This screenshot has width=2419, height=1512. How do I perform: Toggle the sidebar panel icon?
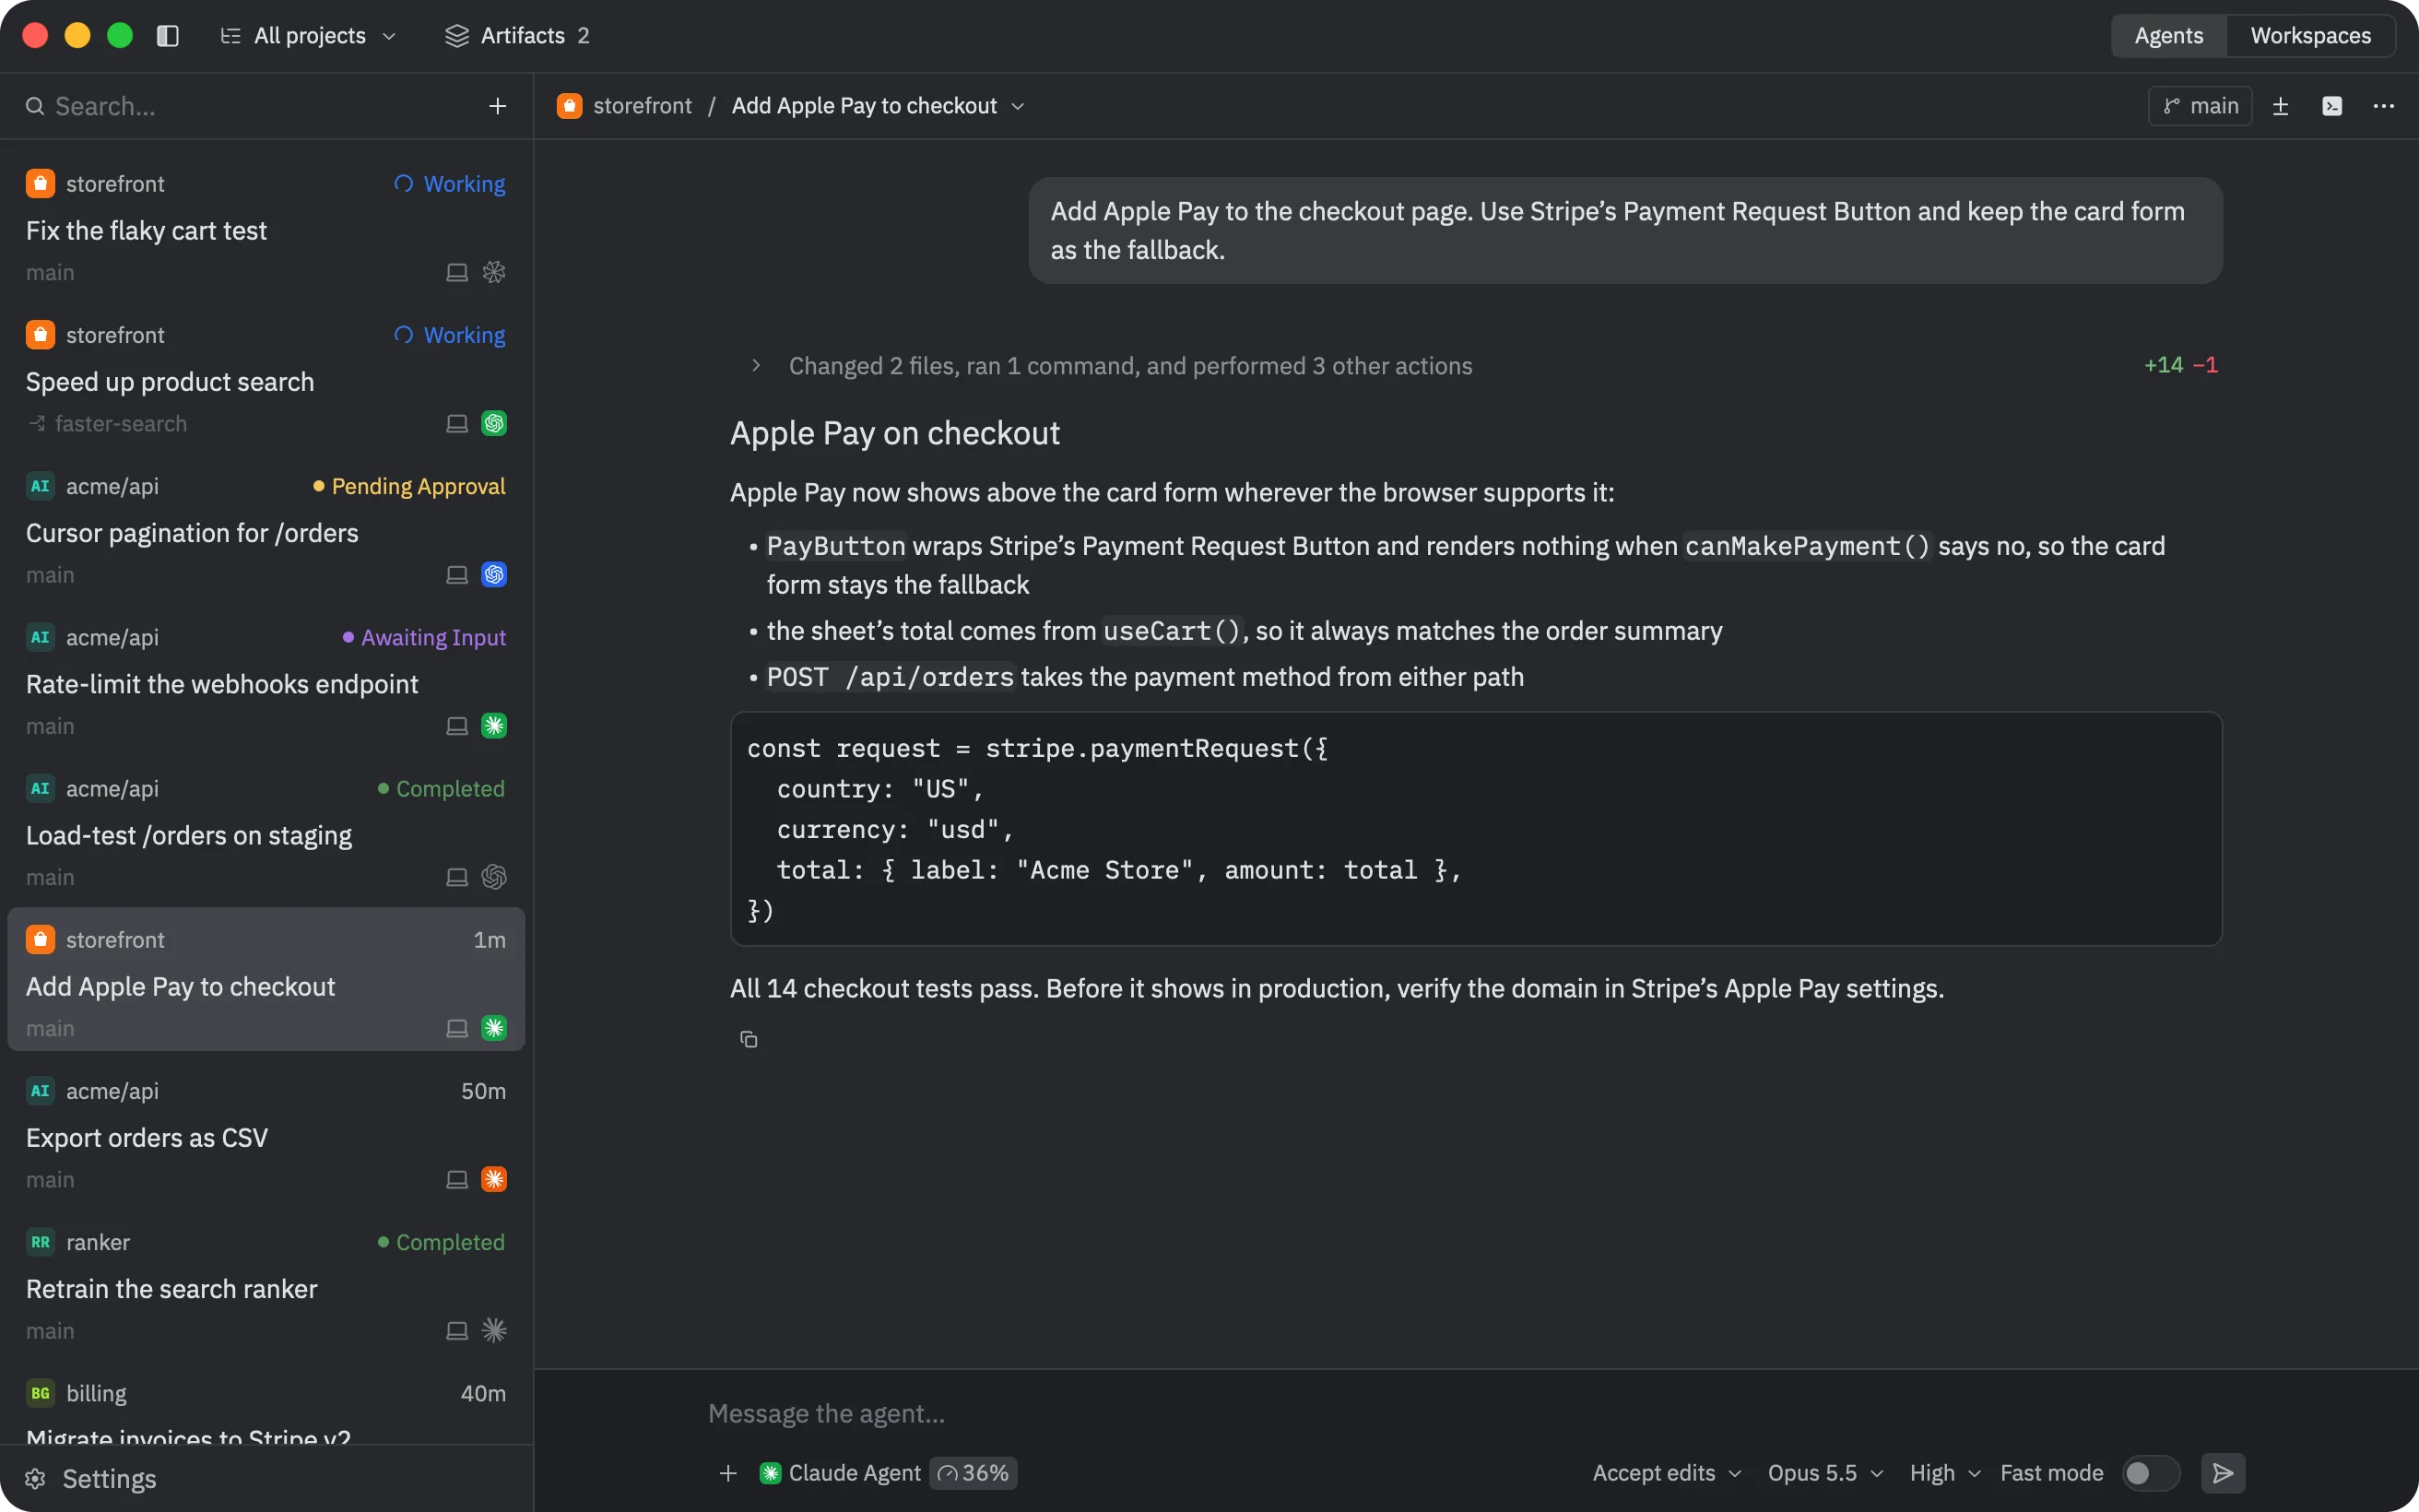(x=168, y=36)
